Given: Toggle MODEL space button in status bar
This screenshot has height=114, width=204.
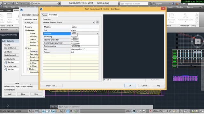Looking at the screenshot, I should (x=128, y=111).
